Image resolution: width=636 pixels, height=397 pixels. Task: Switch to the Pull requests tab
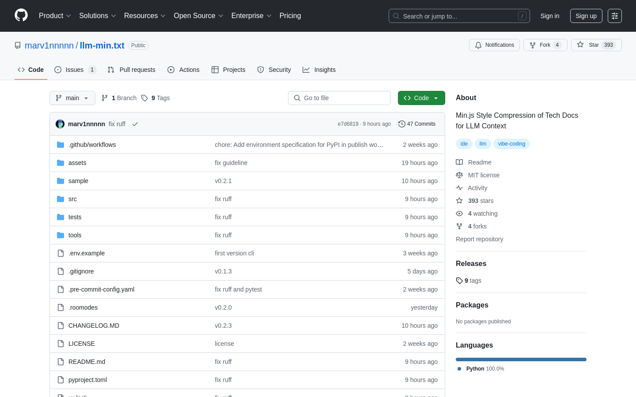tap(132, 70)
